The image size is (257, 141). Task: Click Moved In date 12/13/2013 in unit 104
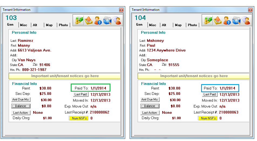click(229, 100)
